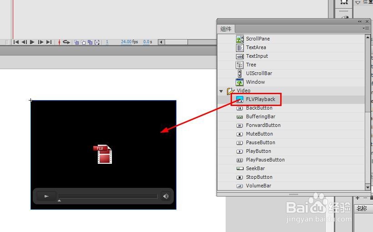373x232 pixels.
Task: Click the timeline horizontal scrollbar thumb
Action: [176, 42]
